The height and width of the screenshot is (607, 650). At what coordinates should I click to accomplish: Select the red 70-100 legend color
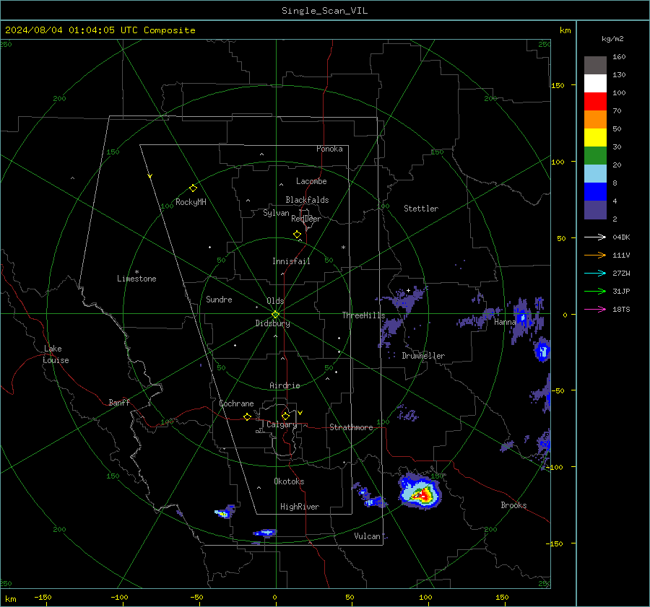tap(595, 102)
